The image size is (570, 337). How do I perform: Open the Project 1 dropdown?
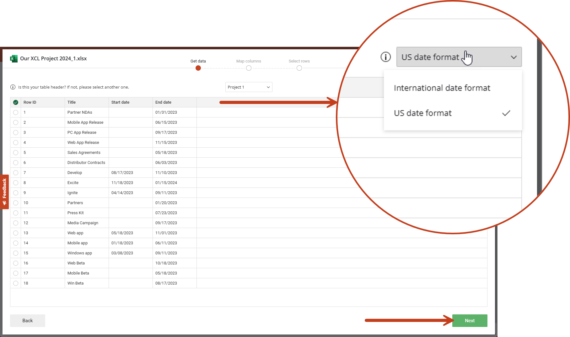click(x=249, y=87)
